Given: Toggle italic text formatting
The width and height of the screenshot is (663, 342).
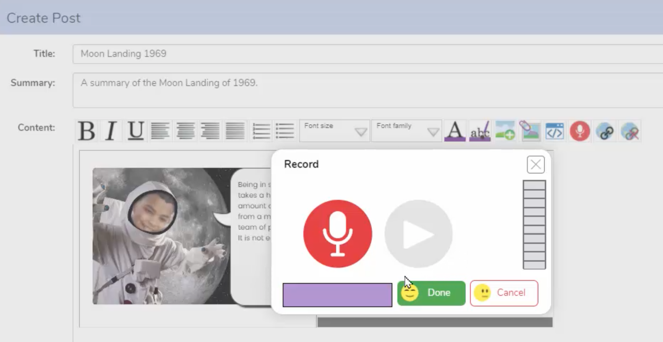Looking at the screenshot, I should pos(111,131).
